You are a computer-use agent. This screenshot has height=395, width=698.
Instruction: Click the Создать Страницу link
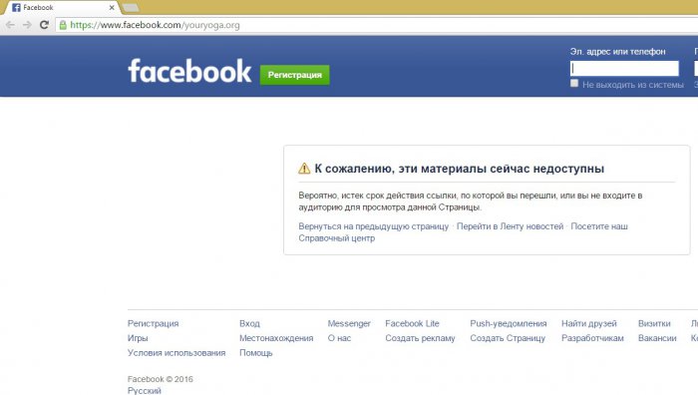coord(508,338)
